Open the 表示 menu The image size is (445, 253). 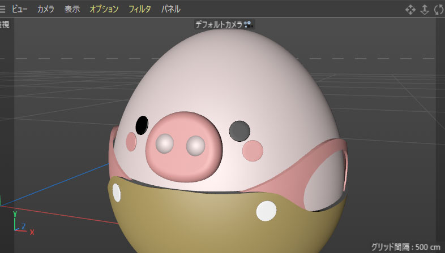(x=72, y=9)
